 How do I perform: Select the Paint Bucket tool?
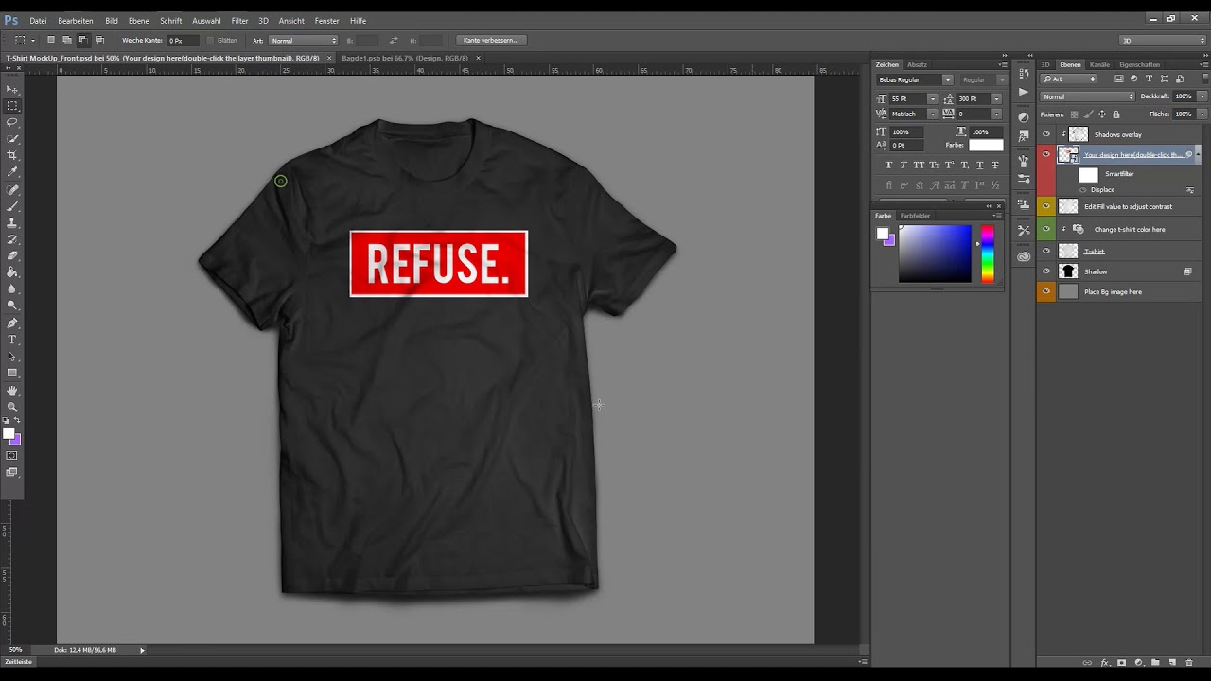[12, 272]
